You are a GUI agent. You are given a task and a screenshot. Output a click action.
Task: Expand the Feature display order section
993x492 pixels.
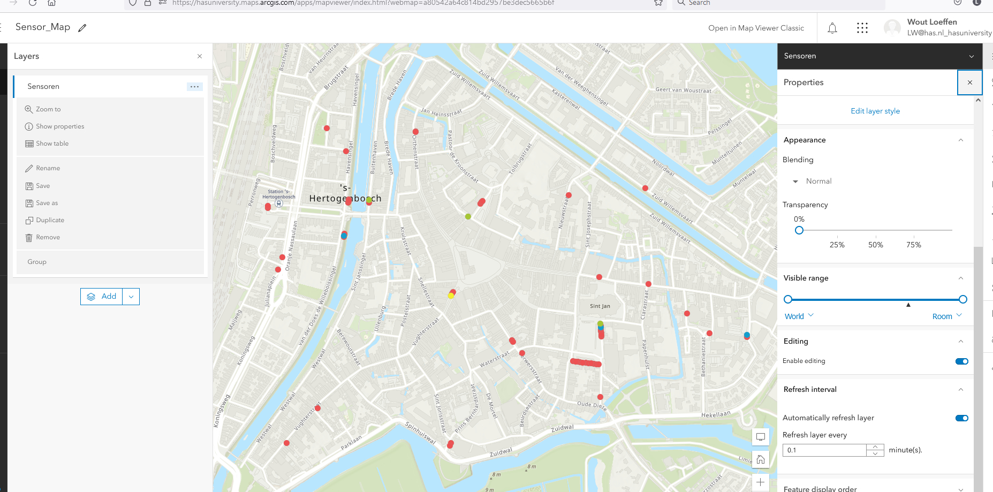(961, 489)
